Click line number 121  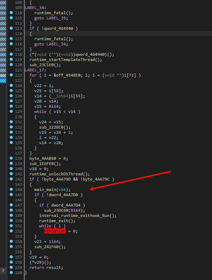[18, 70]
